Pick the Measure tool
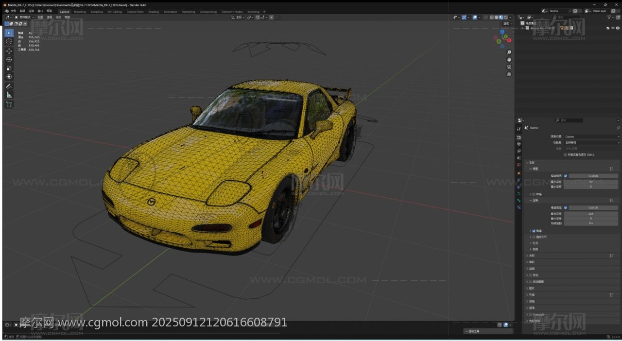Image resolution: width=622 pixels, height=341 pixels. 9,95
